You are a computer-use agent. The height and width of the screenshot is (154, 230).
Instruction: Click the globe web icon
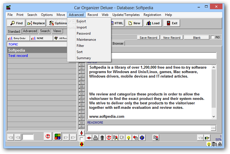tap(142, 138)
